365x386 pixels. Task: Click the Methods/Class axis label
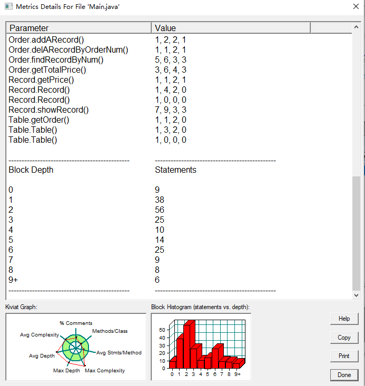coord(110,331)
